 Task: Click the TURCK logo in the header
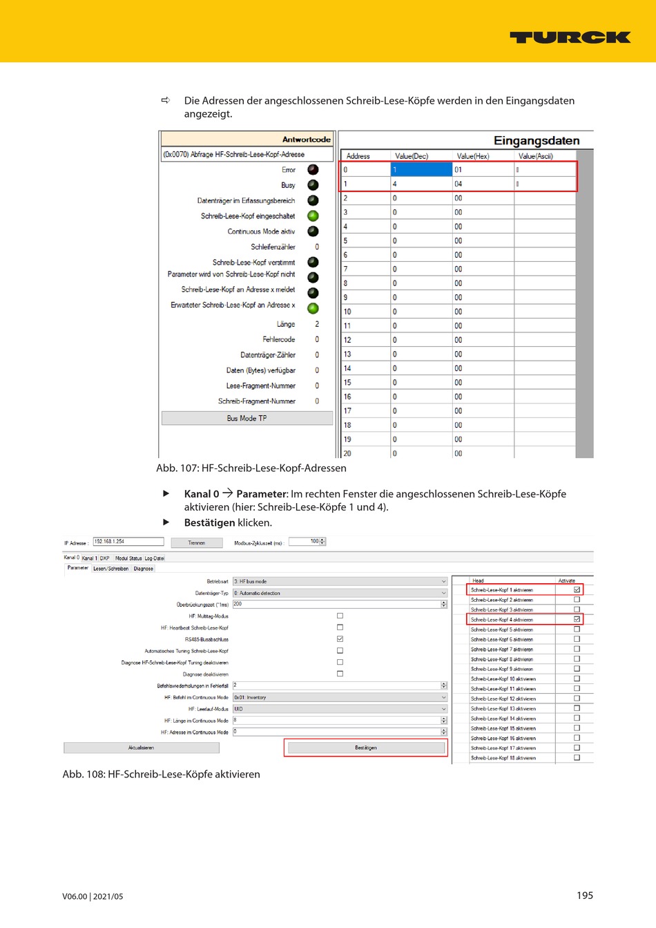tap(570, 37)
